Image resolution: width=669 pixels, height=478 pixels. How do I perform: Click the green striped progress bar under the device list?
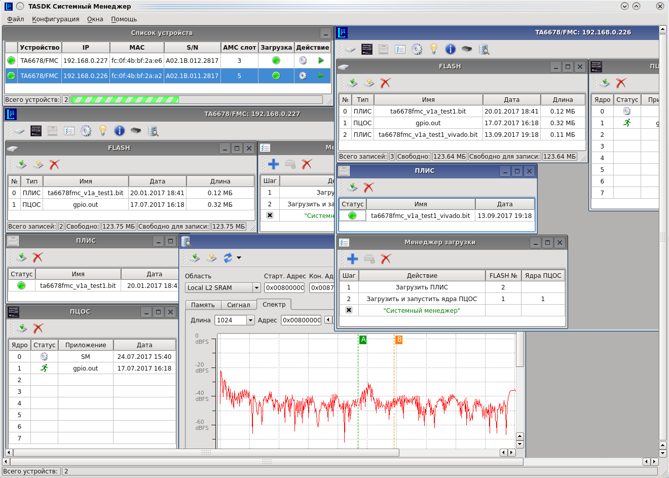[x=125, y=100]
